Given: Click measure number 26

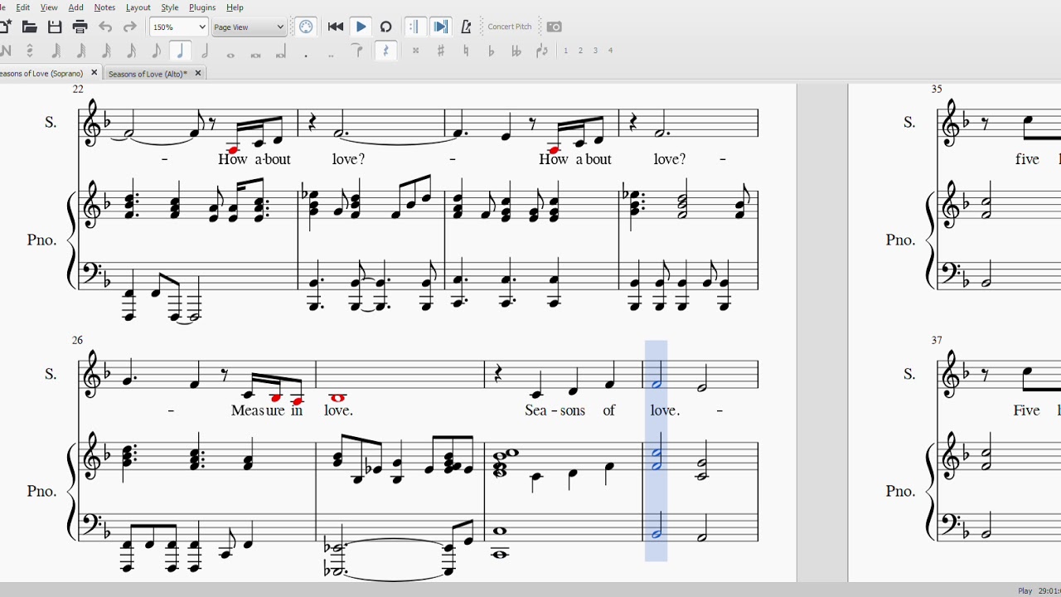Looking at the screenshot, I should pyautogui.click(x=78, y=340).
